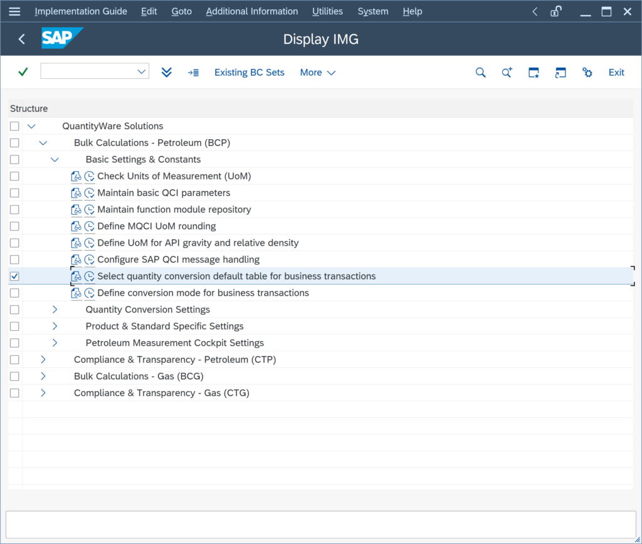Execute activity icon for Maintain basic QCI parameters
The image size is (642, 544).
click(x=89, y=193)
